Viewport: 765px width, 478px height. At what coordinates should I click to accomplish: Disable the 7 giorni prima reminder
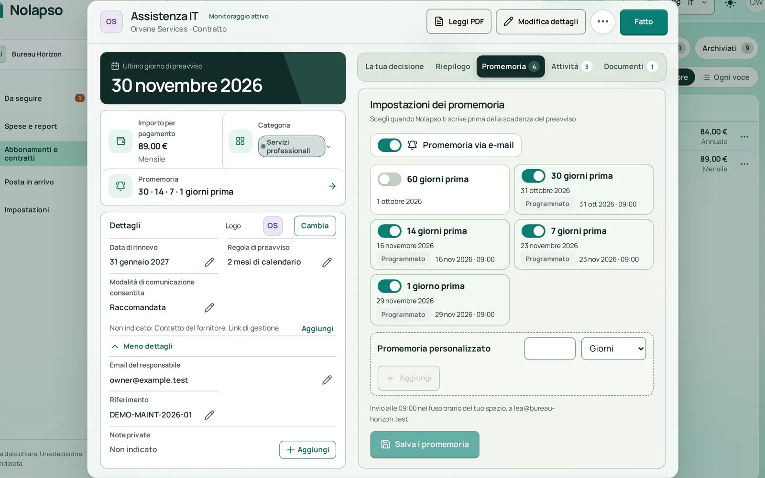coord(533,231)
